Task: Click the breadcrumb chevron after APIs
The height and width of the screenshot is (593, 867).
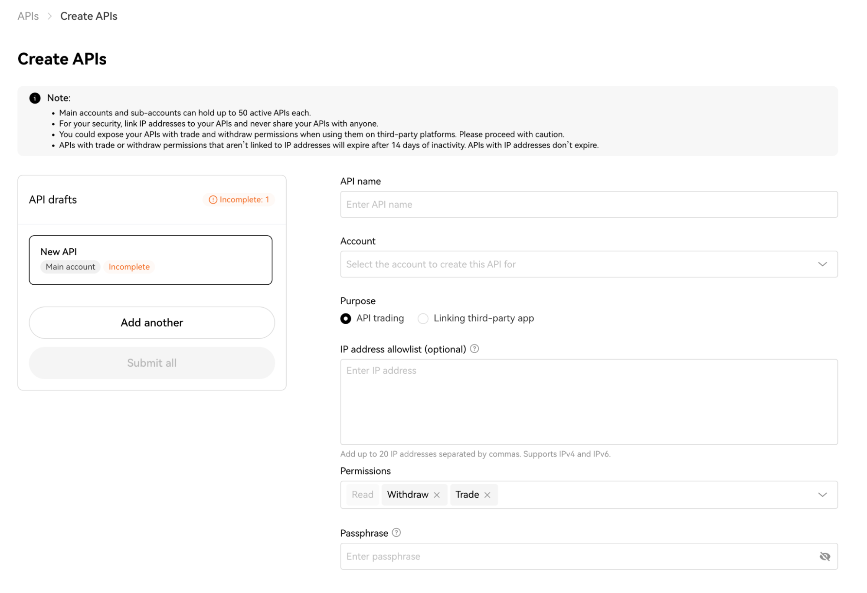Action: (49, 16)
